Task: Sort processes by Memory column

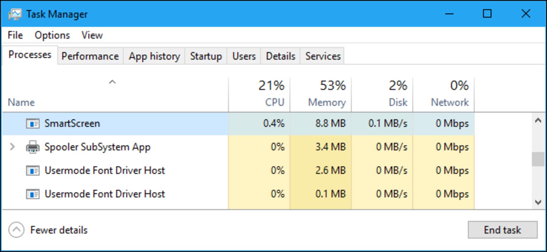Action: [x=321, y=94]
